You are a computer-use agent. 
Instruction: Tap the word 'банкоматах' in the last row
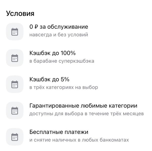pos(117,140)
